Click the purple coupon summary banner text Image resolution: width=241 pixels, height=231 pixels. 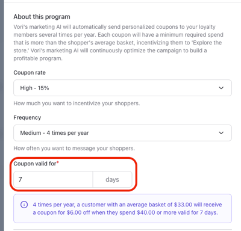tap(127, 209)
